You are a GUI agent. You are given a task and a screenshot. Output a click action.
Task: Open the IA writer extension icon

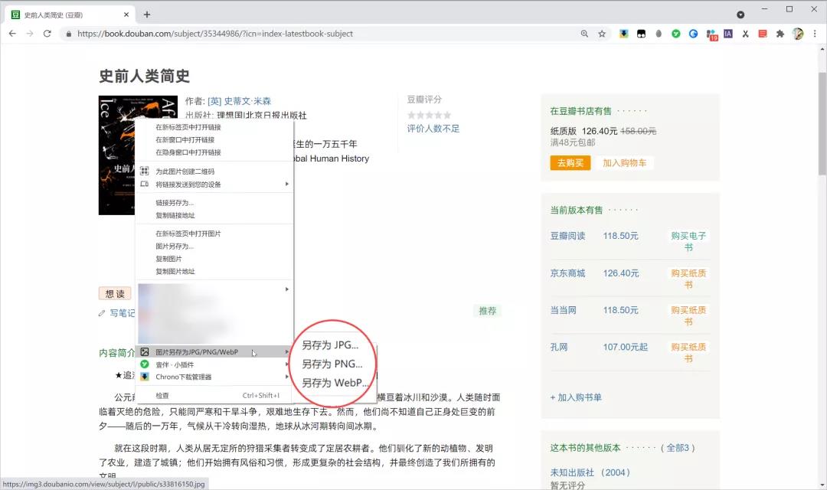point(728,34)
